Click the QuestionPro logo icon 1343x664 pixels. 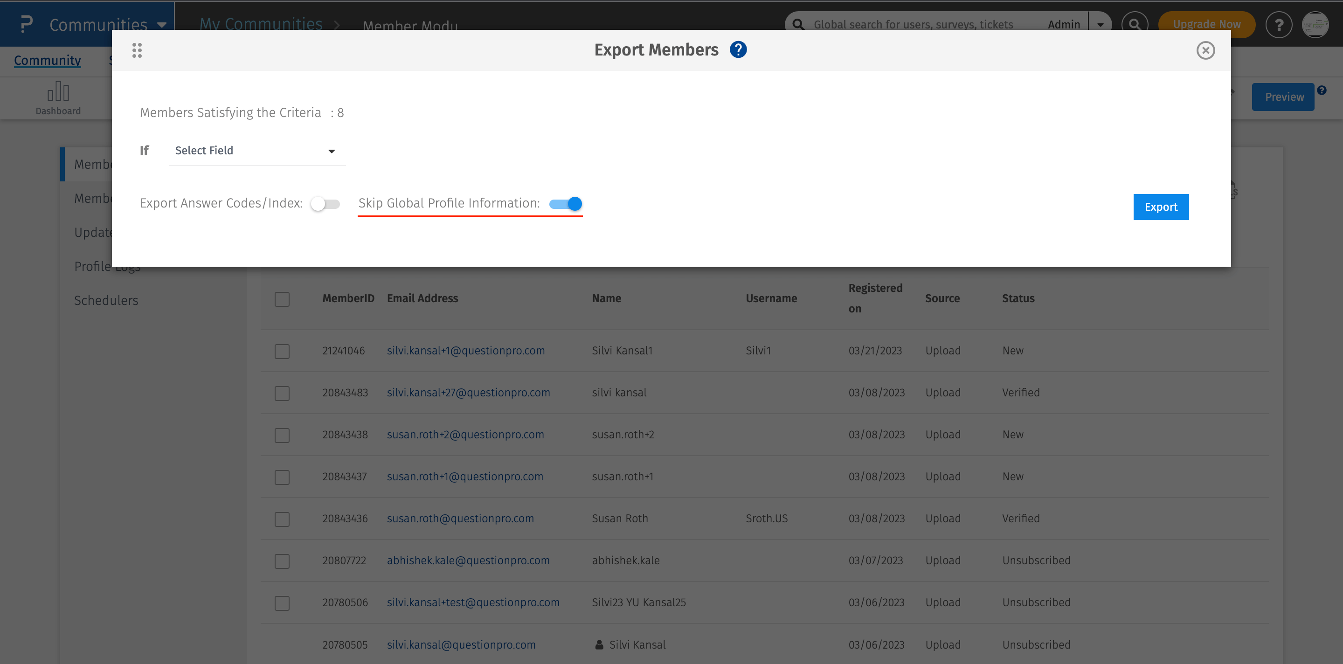(26, 24)
